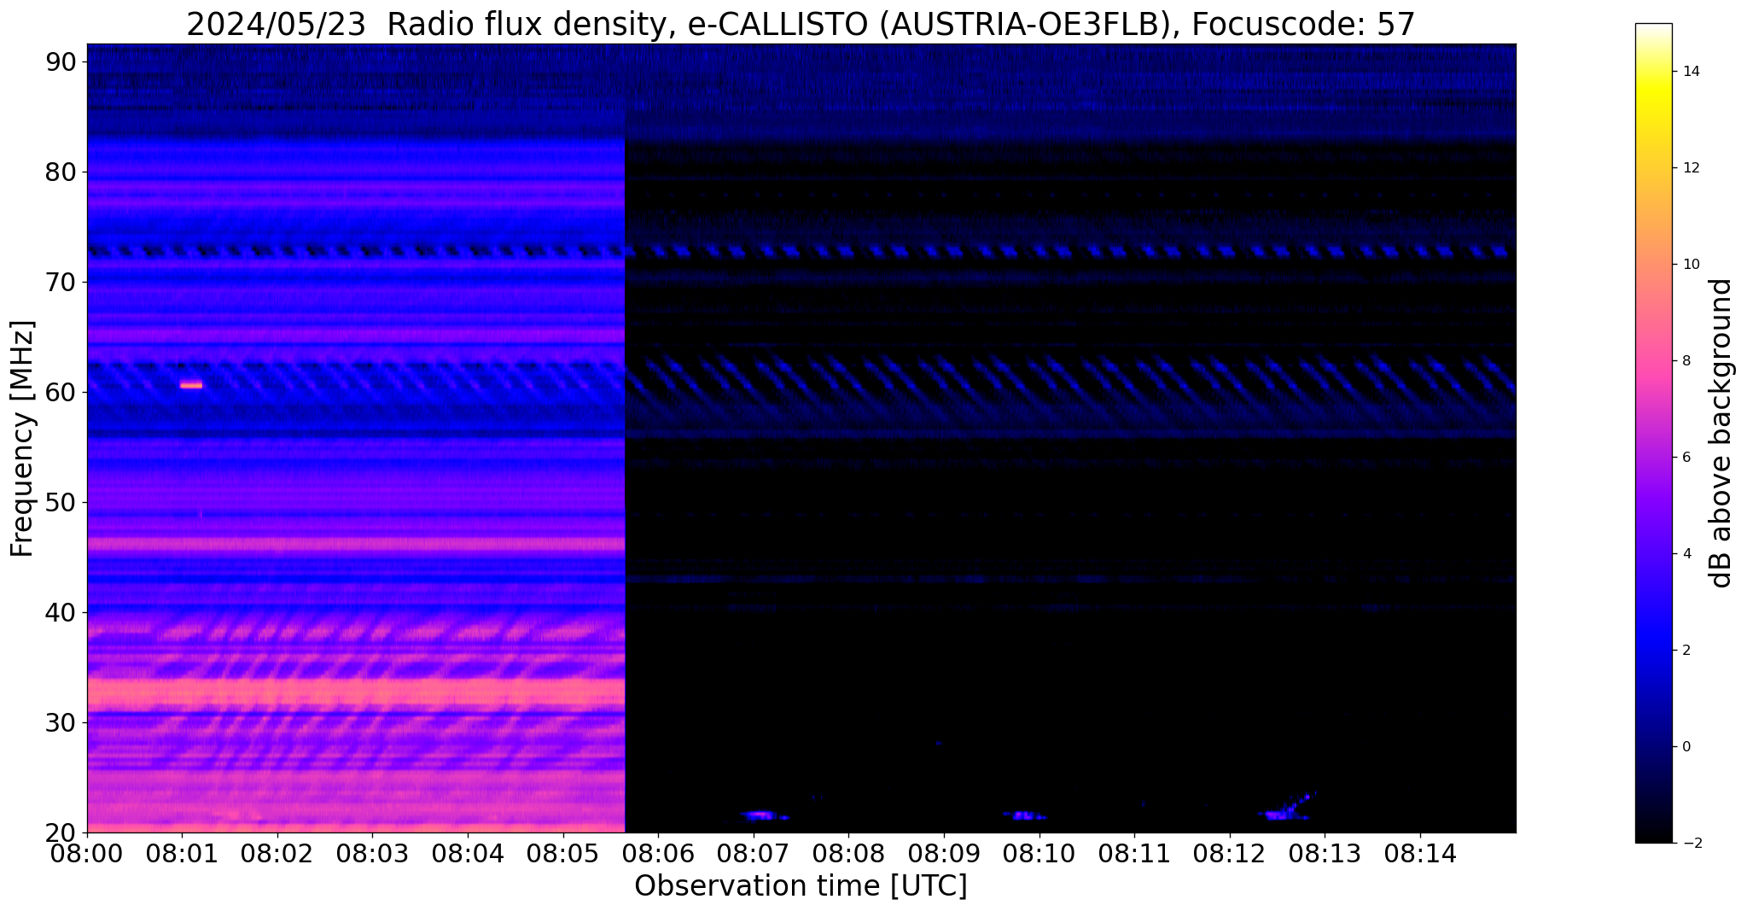Click the radio burst near 21 MHz at 08:07
Image resolution: width=1747 pixels, height=911 pixels.
tap(762, 815)
